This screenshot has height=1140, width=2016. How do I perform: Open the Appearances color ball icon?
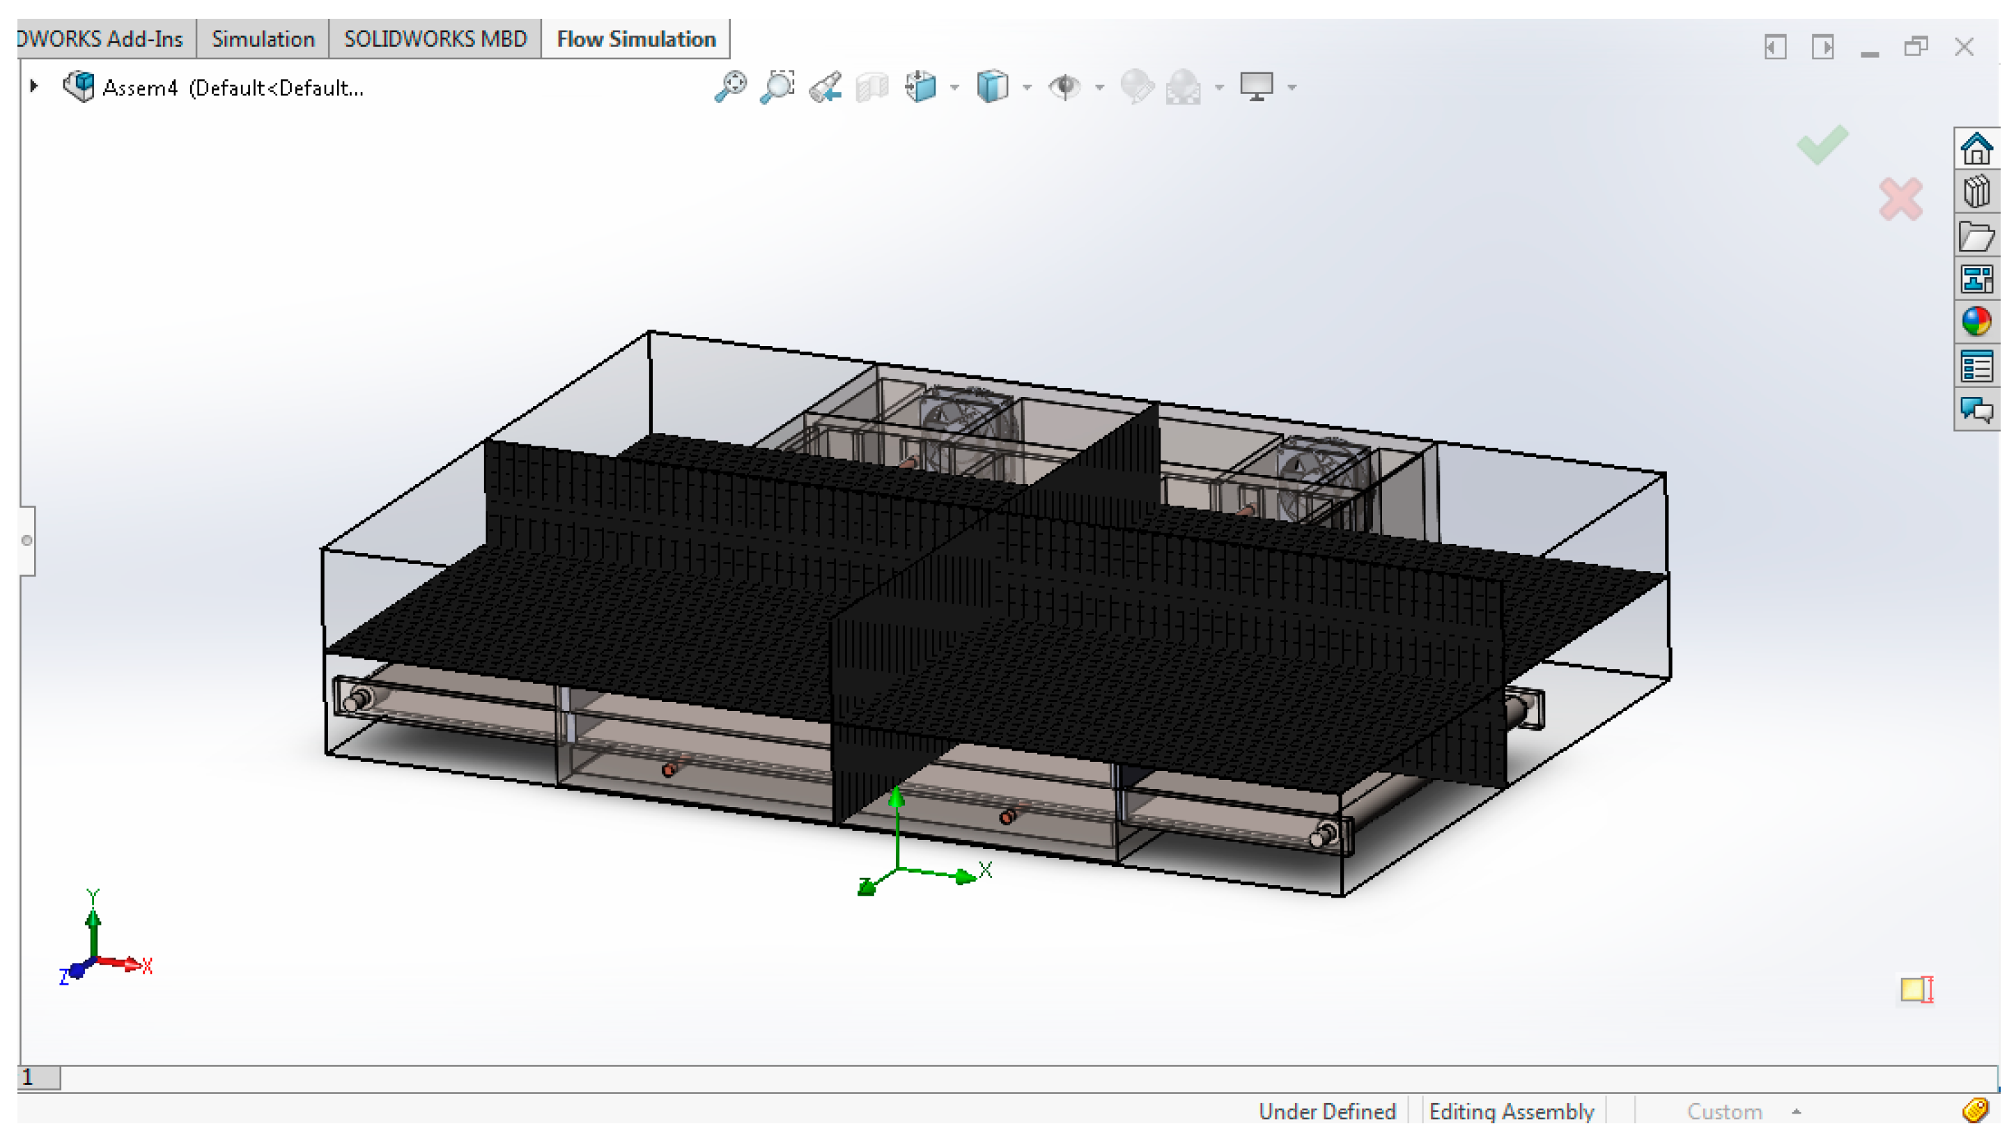point(1976,321)
